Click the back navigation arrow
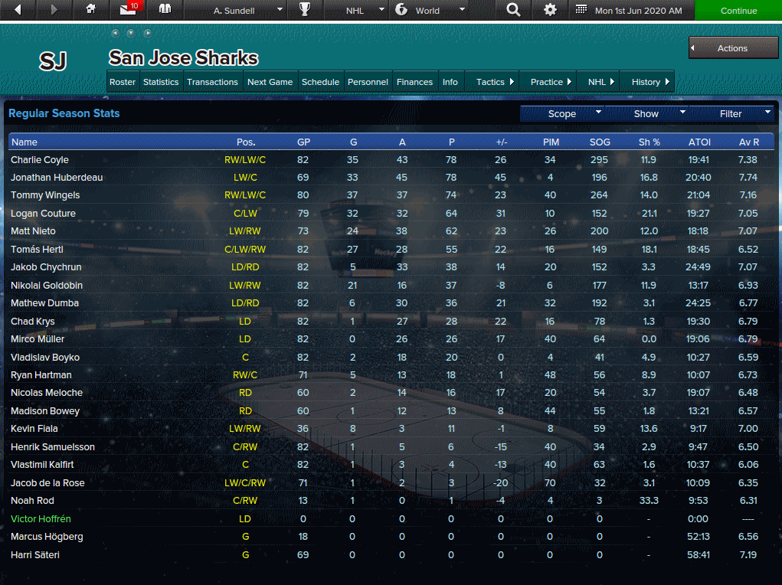Image resolution: width=782 pixels, height=585 pixels. click(18, 9)
